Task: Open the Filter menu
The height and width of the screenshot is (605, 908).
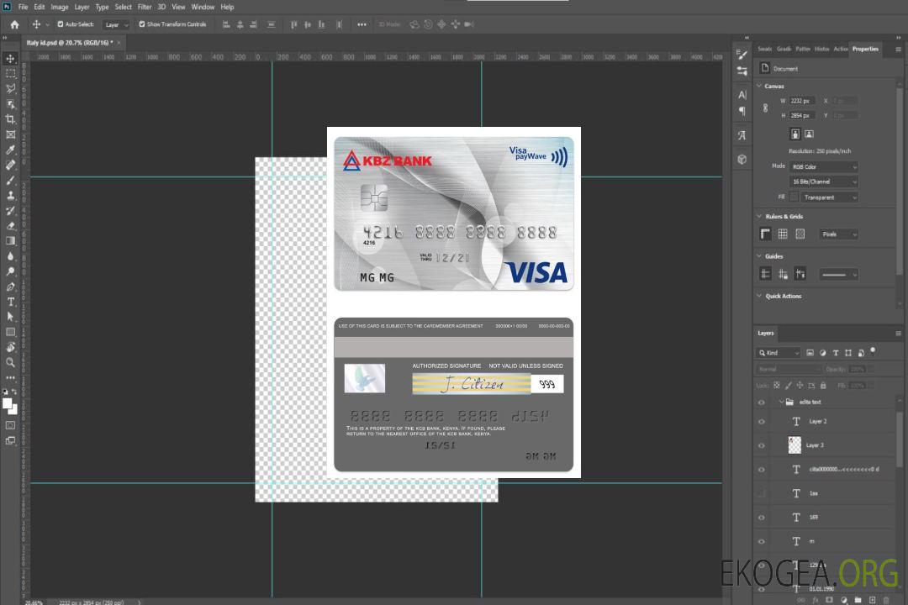Action: pos(145,7)
